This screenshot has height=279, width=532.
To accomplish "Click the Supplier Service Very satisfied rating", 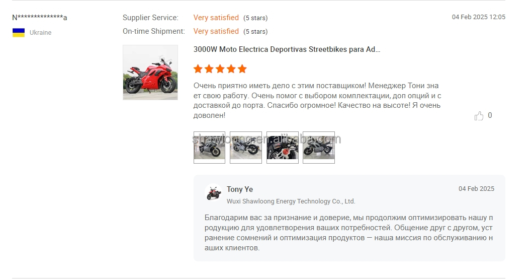I will tap(216, 18).
